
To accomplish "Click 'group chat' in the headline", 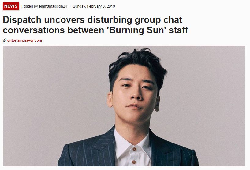I will tap(159, 20).
